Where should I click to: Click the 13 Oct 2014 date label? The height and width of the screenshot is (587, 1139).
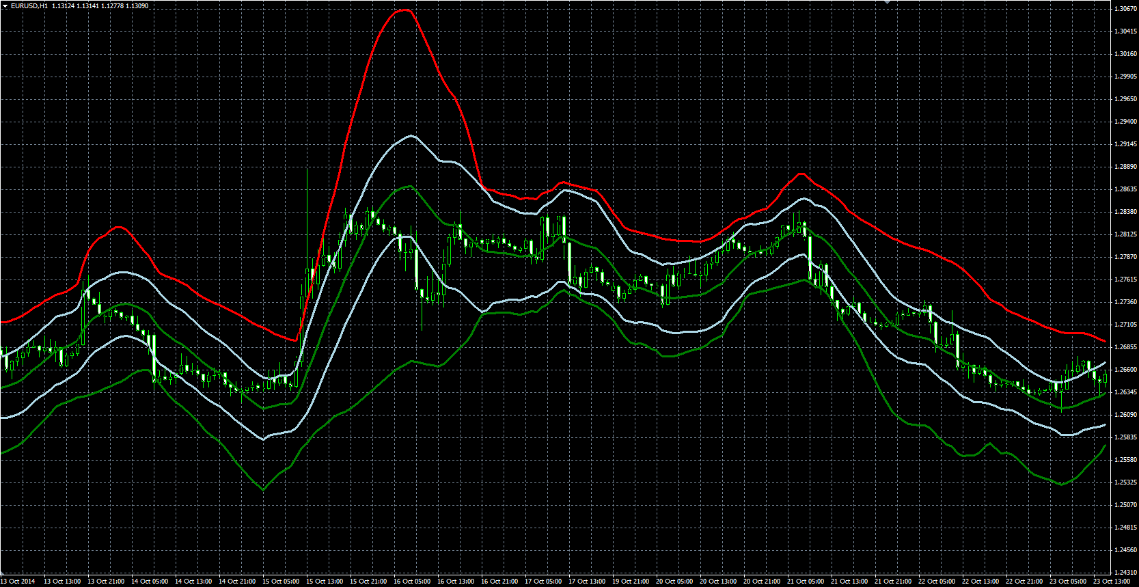[x=18, y=582]
